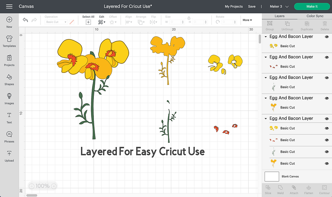The width and height of the screenshot is (332, 197).
Task: Collapse the fourth Egg And Bacon Layer group
Action: pyautogui.click(x=266, y=98)
